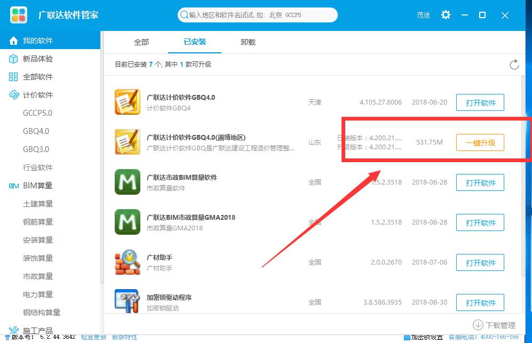Image resolution: width=532 pixels, height=343 pixels.
Task: Select 钢结构算量 in the sidebar
Action: pos(42,313)
